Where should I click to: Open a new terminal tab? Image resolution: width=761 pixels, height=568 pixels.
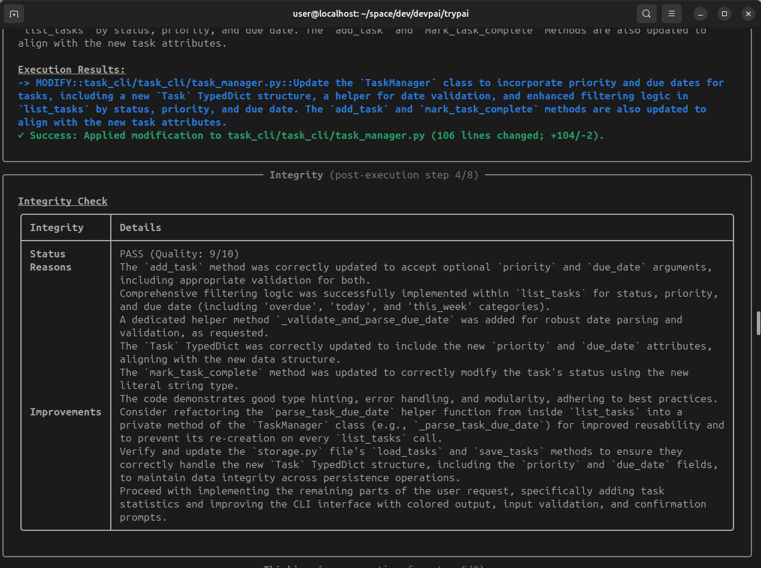14,13
